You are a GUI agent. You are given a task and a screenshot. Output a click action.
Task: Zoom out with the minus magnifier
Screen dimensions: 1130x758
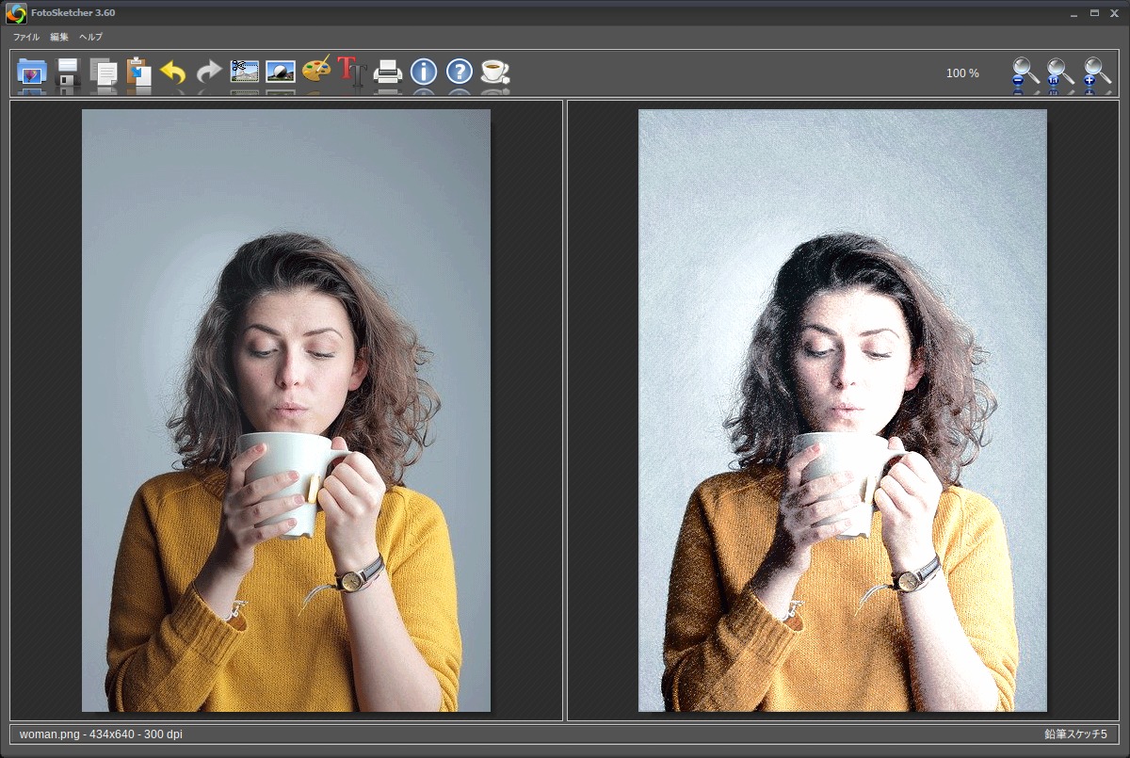[1025, 73]
